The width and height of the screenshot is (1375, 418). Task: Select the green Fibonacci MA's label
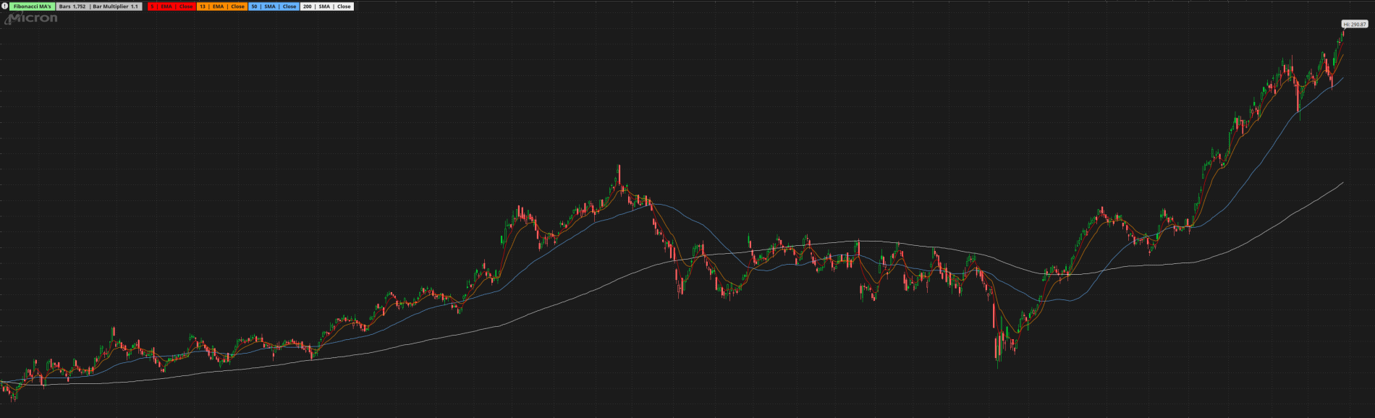(x=33, y=7)
